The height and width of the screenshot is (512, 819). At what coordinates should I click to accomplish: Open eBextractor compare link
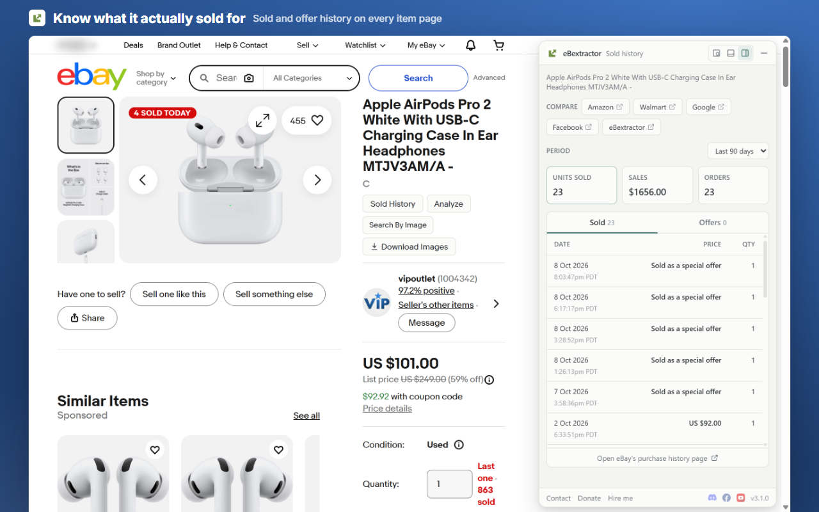(632, 127)
